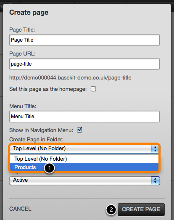This screenshot has width=174, height=220.
Task: Open the Create Page in Folder dropdown
Action: 84,149
